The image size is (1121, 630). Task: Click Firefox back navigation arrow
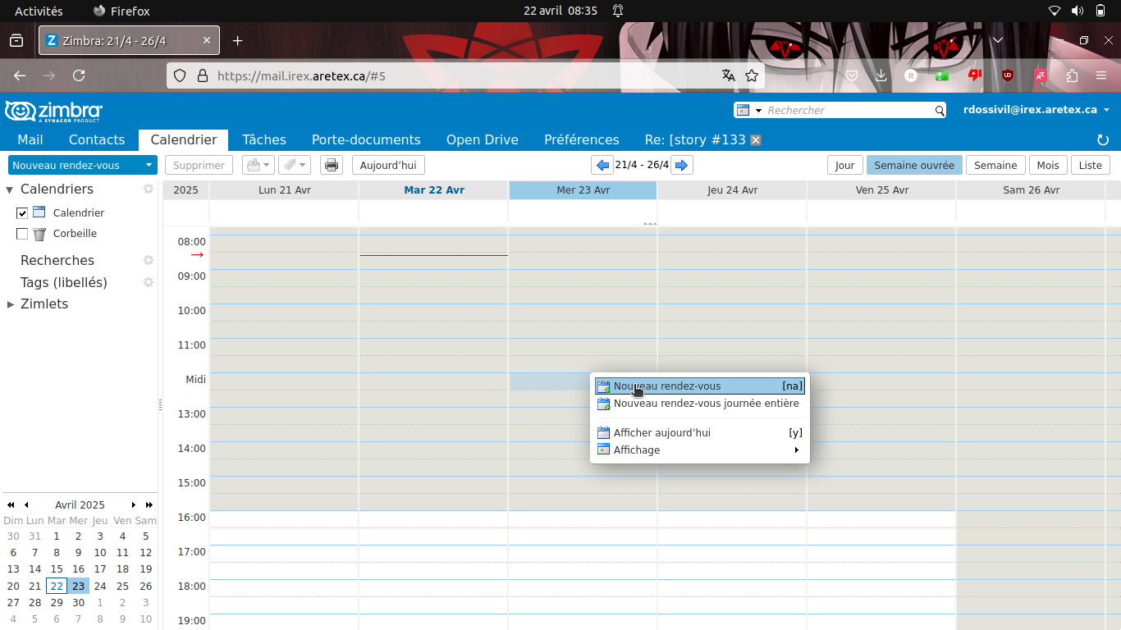click(20, 75)
